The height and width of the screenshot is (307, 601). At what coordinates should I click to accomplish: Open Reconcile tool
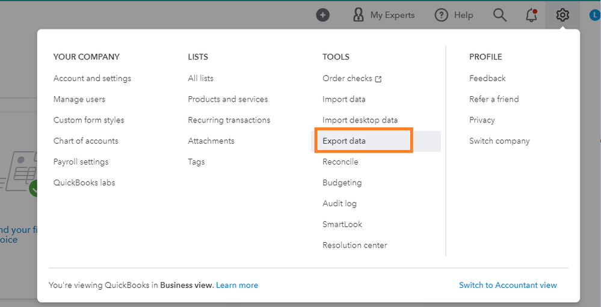(x=341, y=162)
